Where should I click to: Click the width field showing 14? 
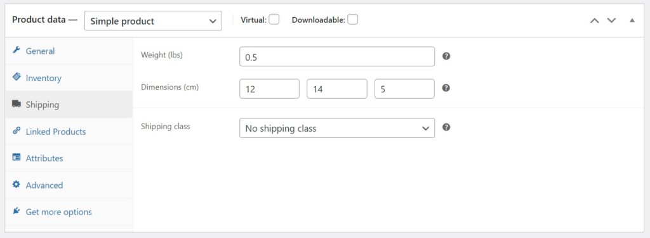(x=337, y=89)
